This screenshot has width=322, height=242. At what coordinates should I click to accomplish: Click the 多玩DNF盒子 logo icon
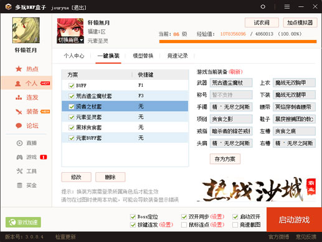[8, 7]
